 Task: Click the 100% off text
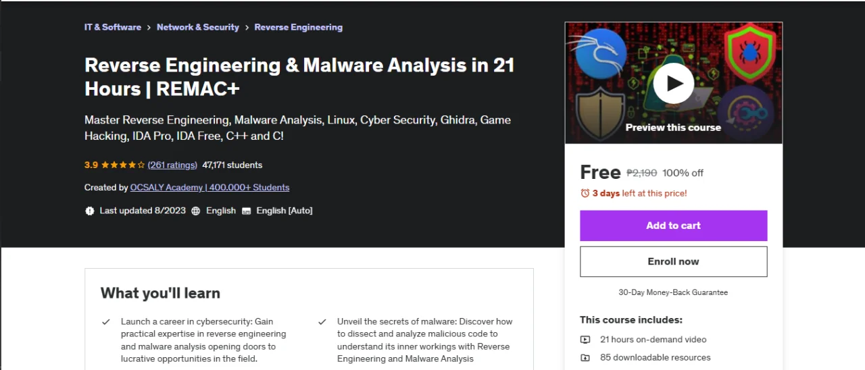click(x=683, y=173)
